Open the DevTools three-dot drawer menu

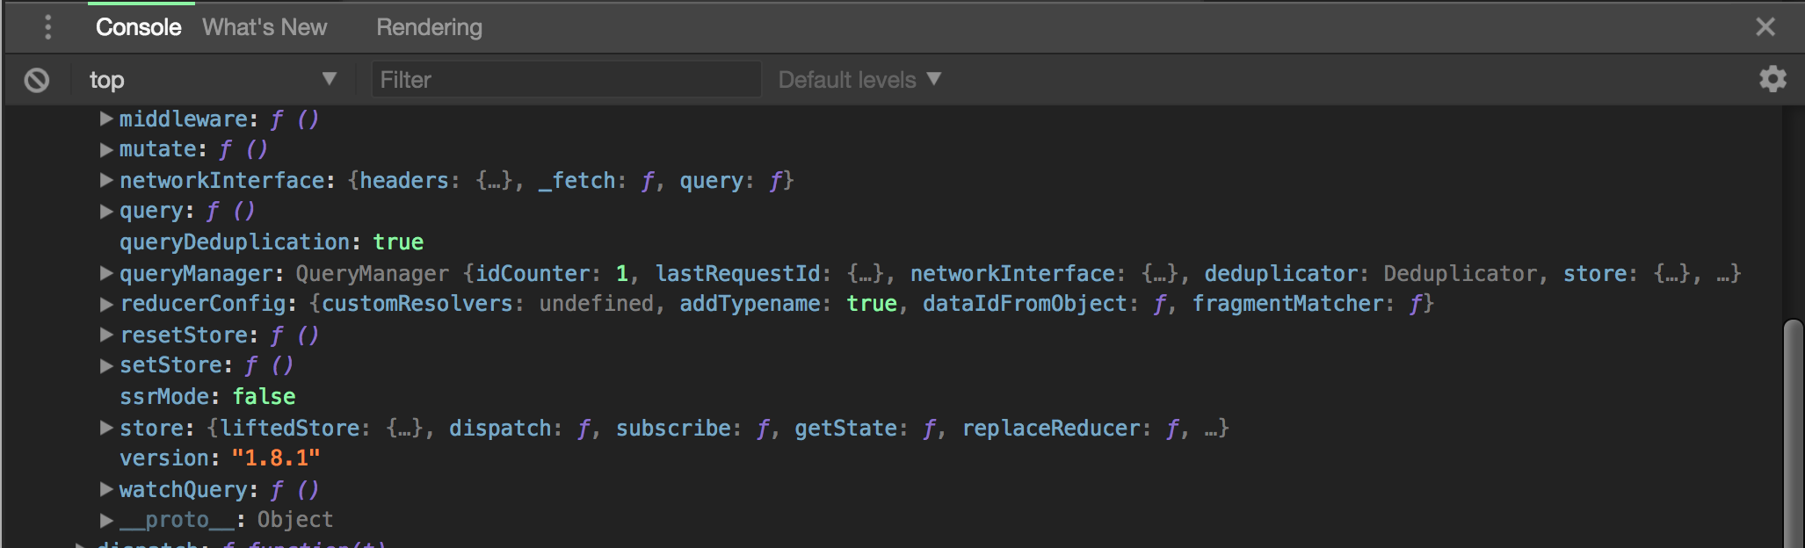pyautogui.click(x=48, y=27)
